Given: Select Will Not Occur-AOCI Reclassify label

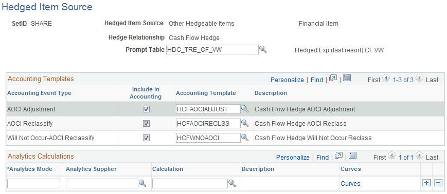Looking at the screenshot, I should [x=51, y=138].
